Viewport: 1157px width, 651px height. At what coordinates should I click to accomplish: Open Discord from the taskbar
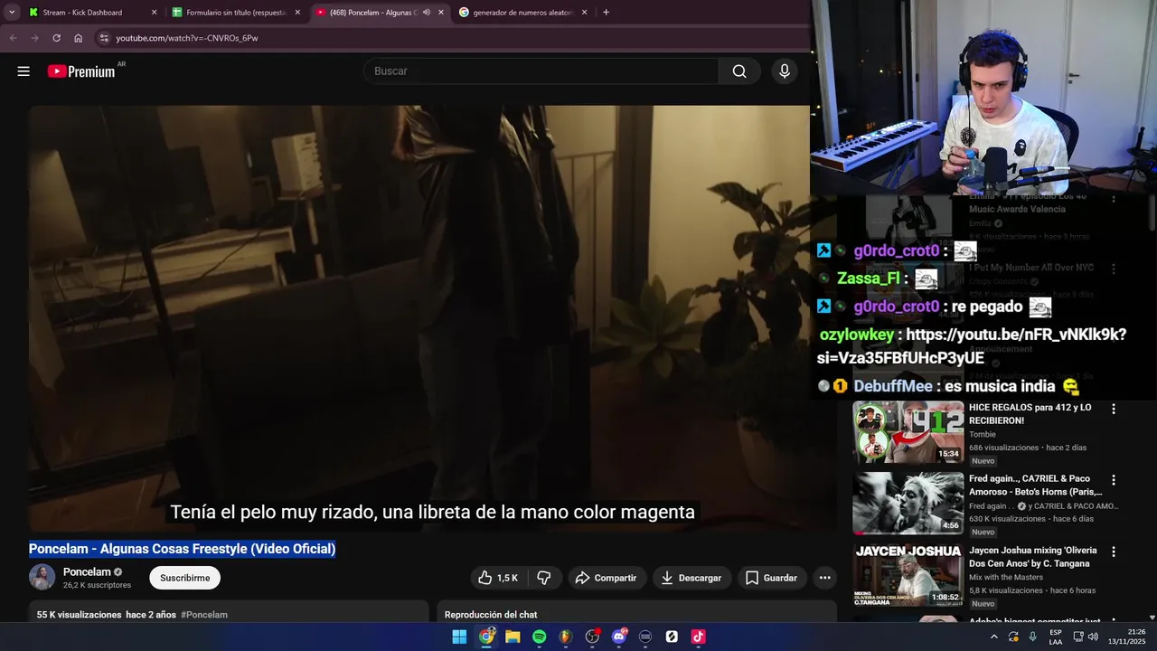[619, 637]
